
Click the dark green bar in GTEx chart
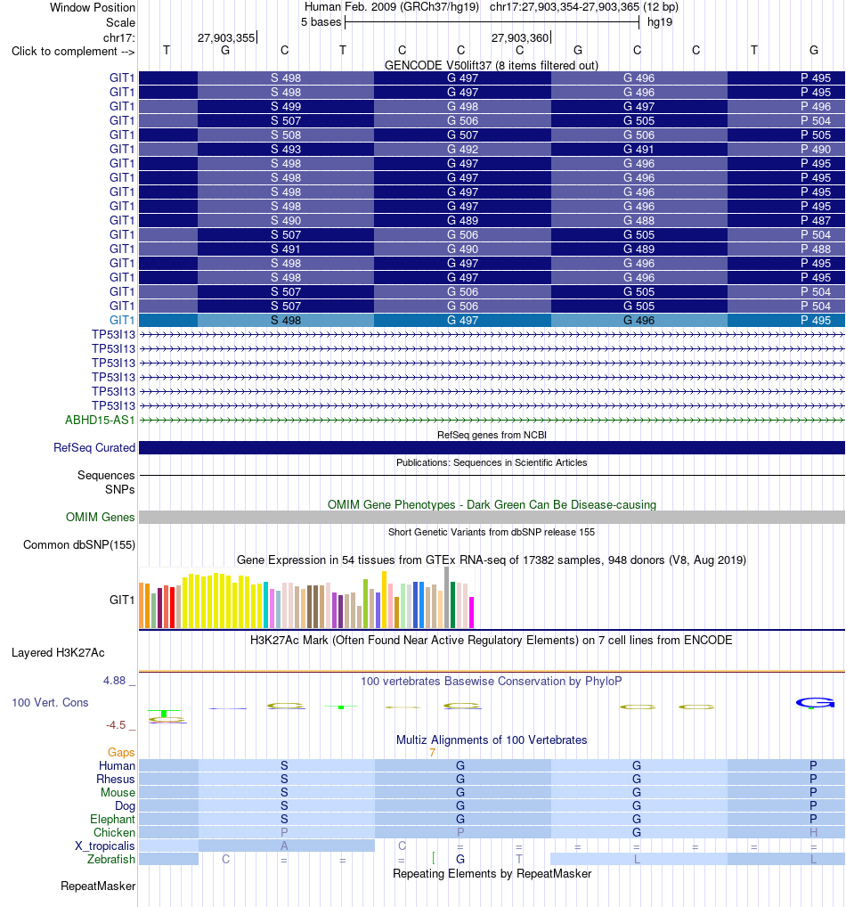pyautogui.click(x=452, y=605)
